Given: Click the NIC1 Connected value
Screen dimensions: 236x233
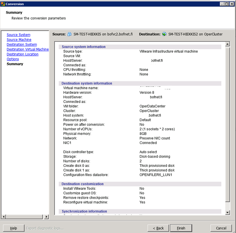Looking at the screenshot, I should pos(148,143).
